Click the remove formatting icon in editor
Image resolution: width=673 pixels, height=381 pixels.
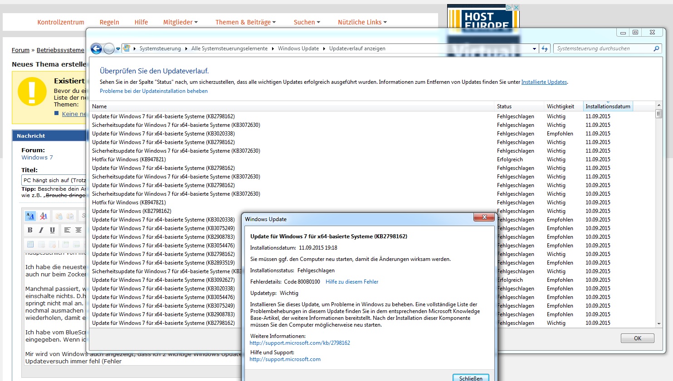44,216
